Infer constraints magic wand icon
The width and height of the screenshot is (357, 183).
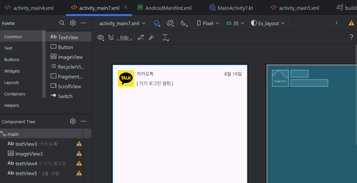pos(152,37)
